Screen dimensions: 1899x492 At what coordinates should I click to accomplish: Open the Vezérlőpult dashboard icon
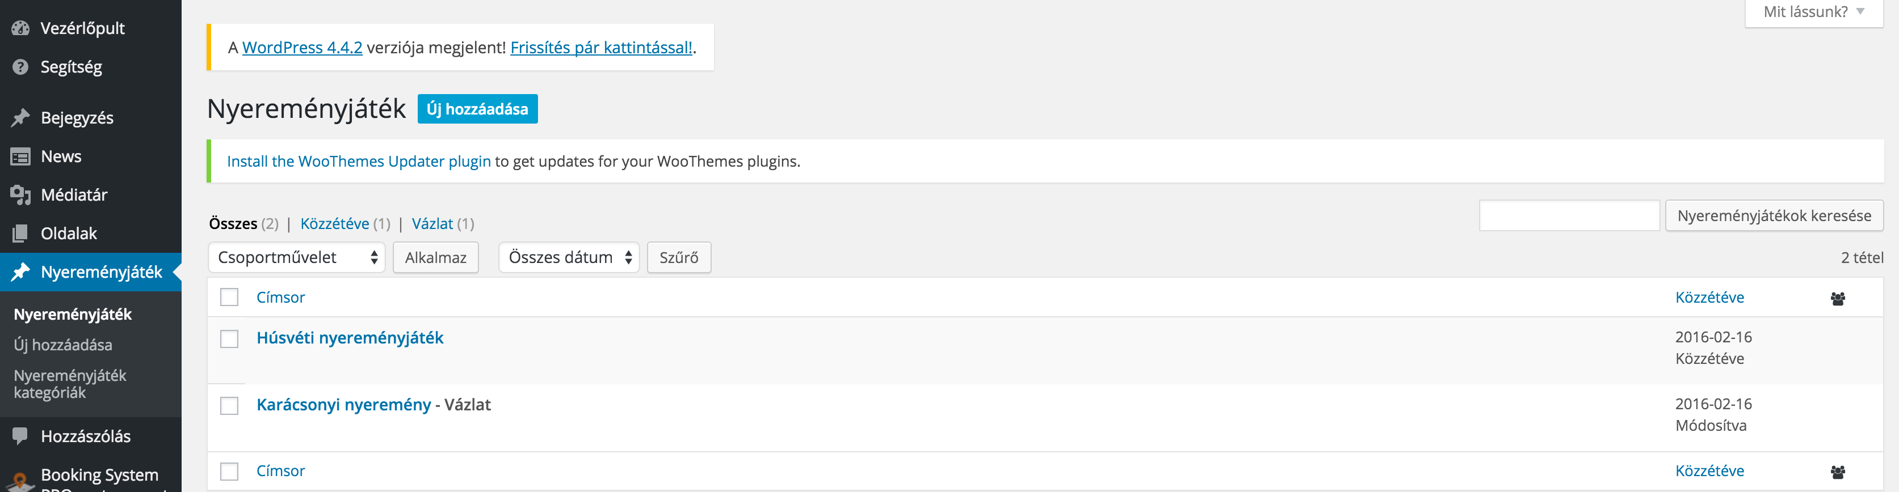(x=20, y=28)
